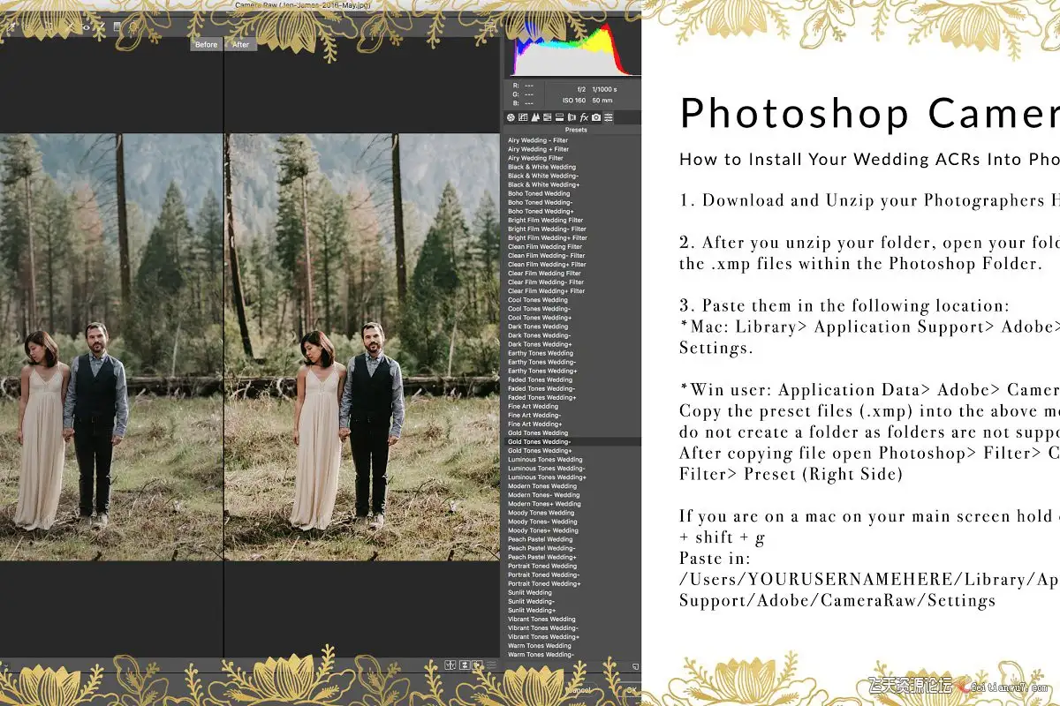The image size is (1060, 706).
Task: Click the After label above preview
Action: point(241,44)
